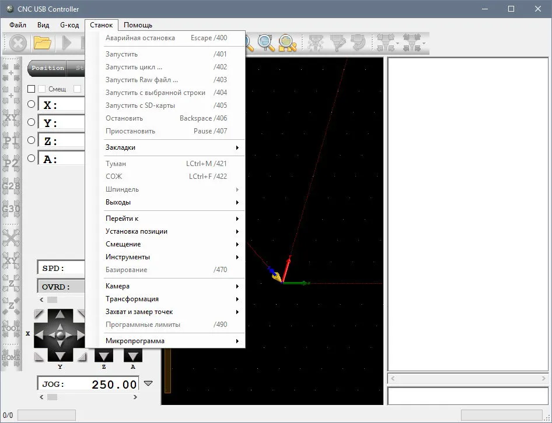Expand the JOG speed dropdown arrow

tap(148, 383)
